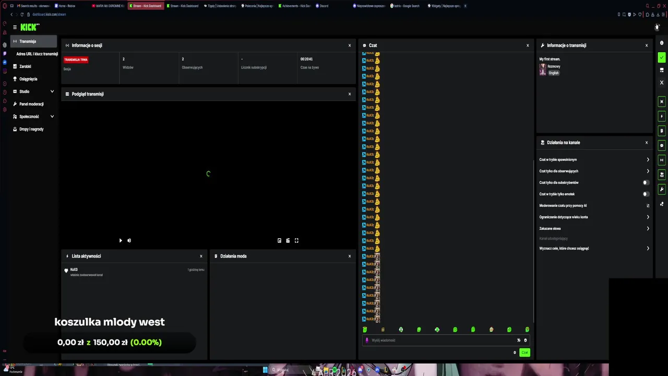
Task: Open account age restriction settings
Action: [x=594, y=217]
